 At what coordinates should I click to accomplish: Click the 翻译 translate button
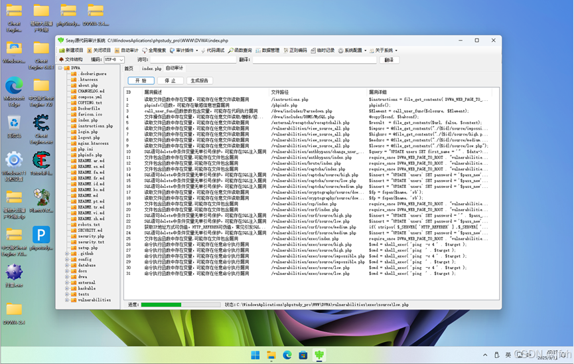pos(389,60)
